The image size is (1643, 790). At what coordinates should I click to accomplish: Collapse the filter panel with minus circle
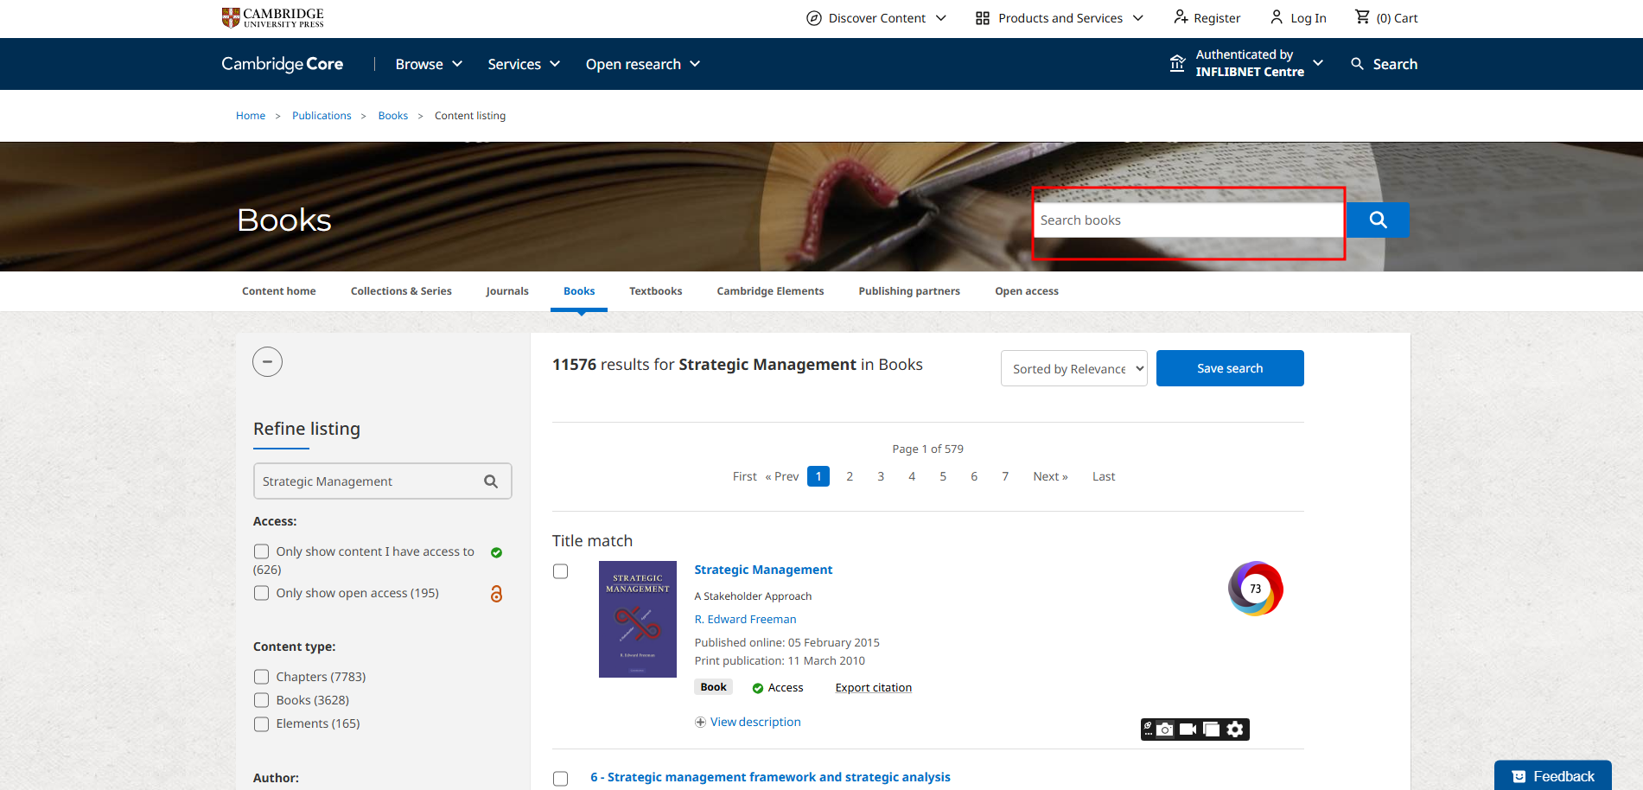click(x=267, y=361)
